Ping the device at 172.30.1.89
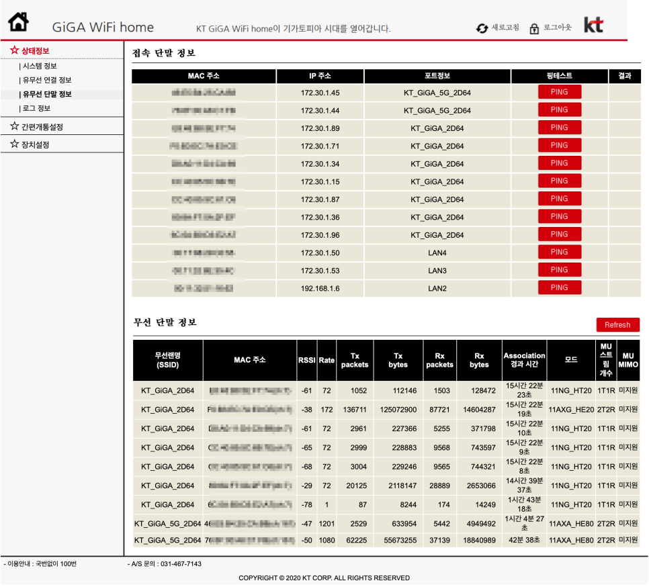Screen dimensions: 649x587 (x=559, y=128)
